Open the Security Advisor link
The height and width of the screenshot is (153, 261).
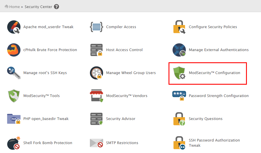(121, 119)
